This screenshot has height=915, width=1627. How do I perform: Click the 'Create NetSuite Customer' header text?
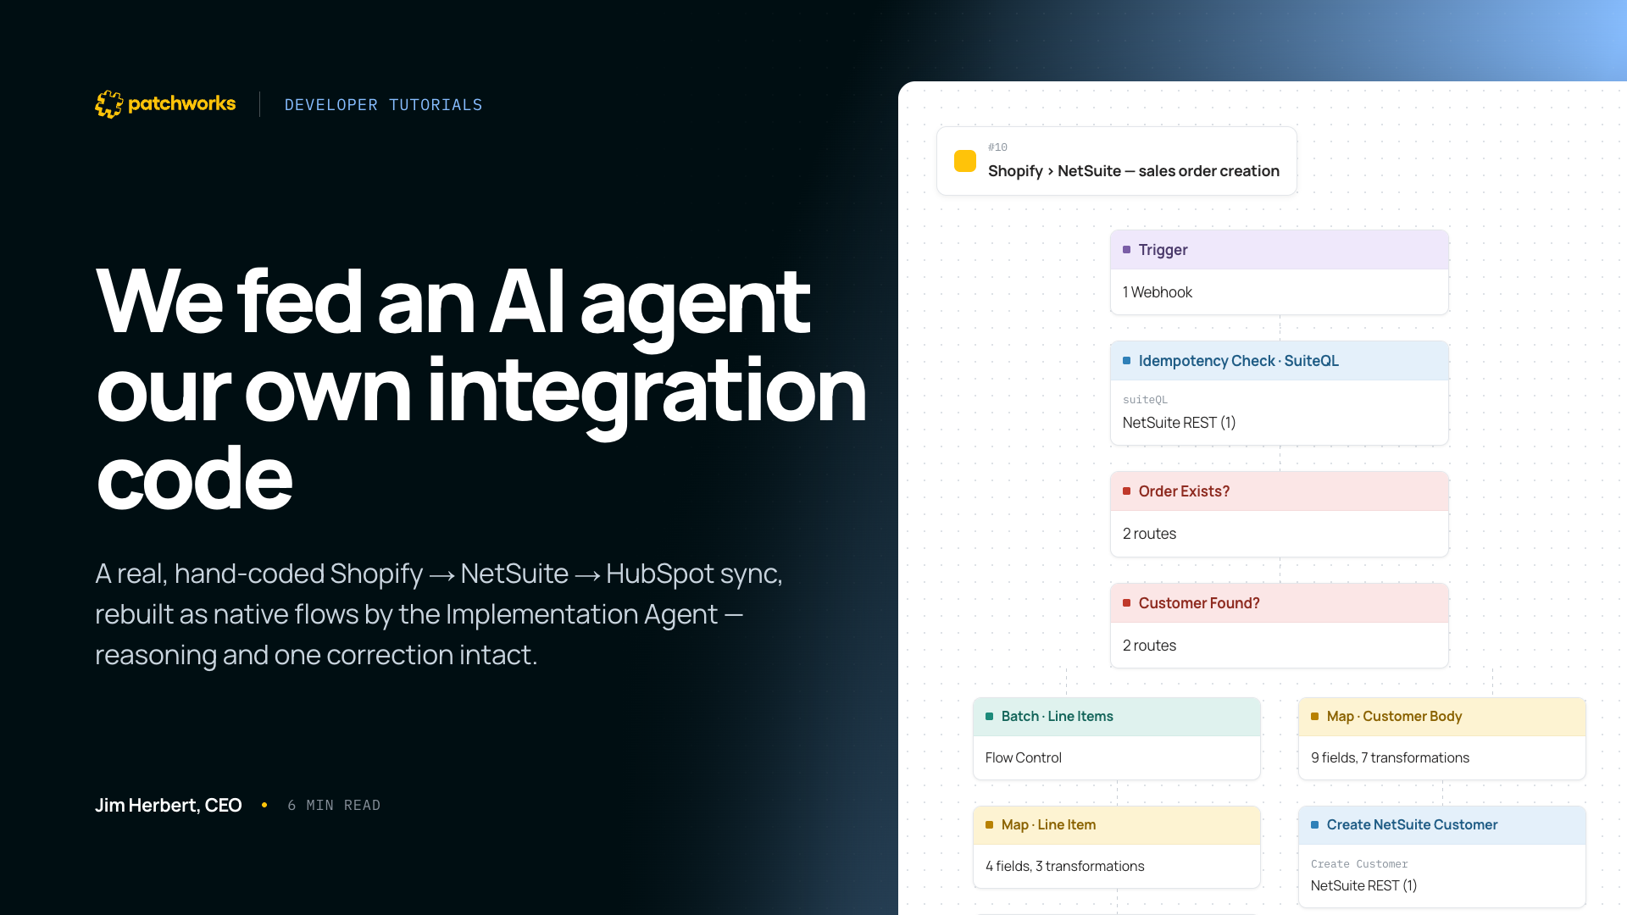1412,825
